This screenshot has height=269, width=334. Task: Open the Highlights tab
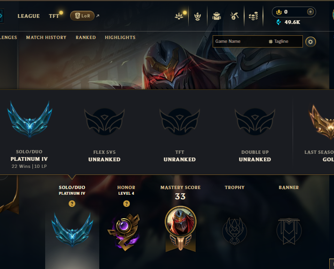[120, 38]
